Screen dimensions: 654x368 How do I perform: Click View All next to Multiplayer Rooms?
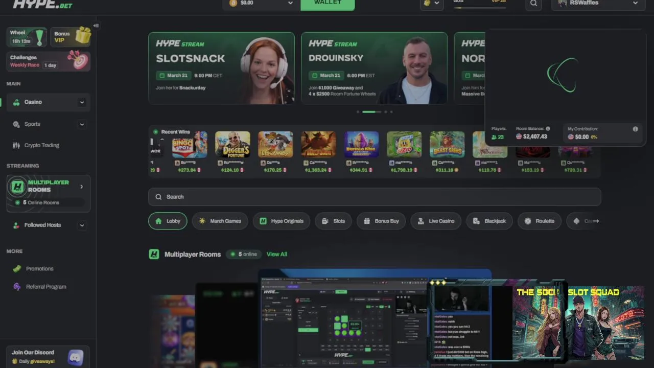point(276,254)
